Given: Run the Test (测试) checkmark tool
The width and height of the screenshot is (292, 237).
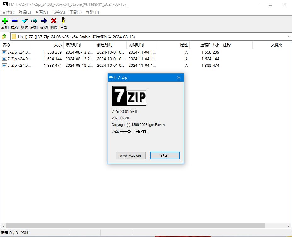Looking at the screenshot, I should point(24,21).
